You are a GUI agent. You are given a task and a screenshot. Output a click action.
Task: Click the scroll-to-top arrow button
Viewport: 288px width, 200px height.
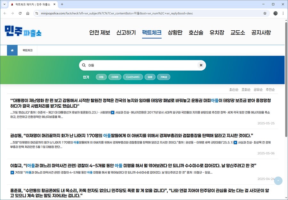pyautogui.click(x=278, y=181)
